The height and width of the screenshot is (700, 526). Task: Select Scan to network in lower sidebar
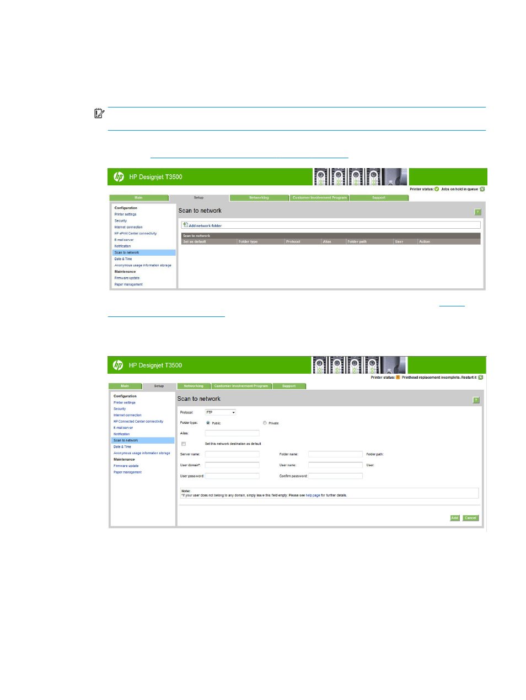tap(143, 440)
